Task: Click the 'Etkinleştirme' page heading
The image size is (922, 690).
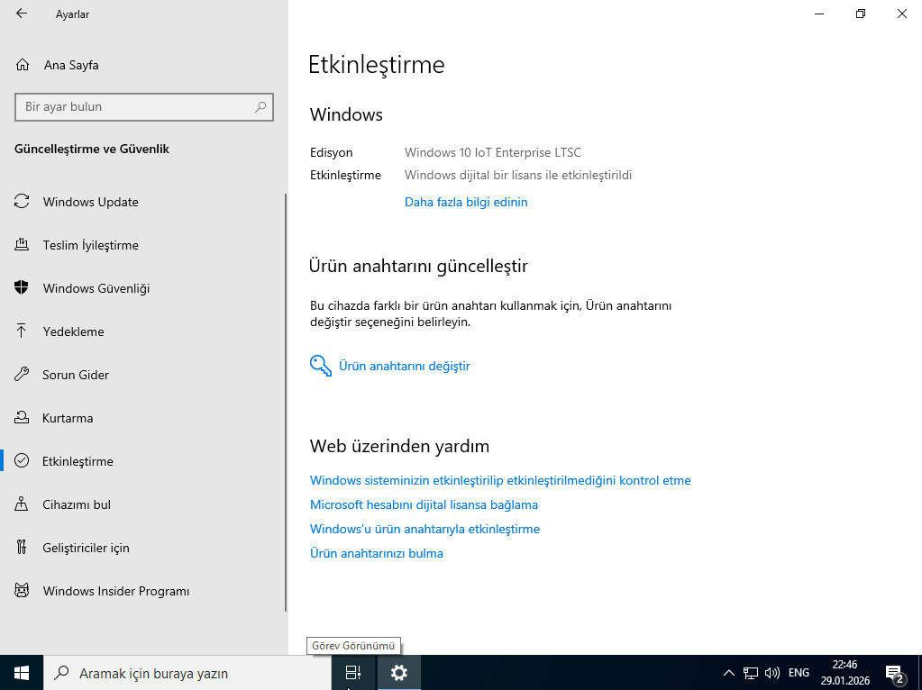Action: point(377,64)
